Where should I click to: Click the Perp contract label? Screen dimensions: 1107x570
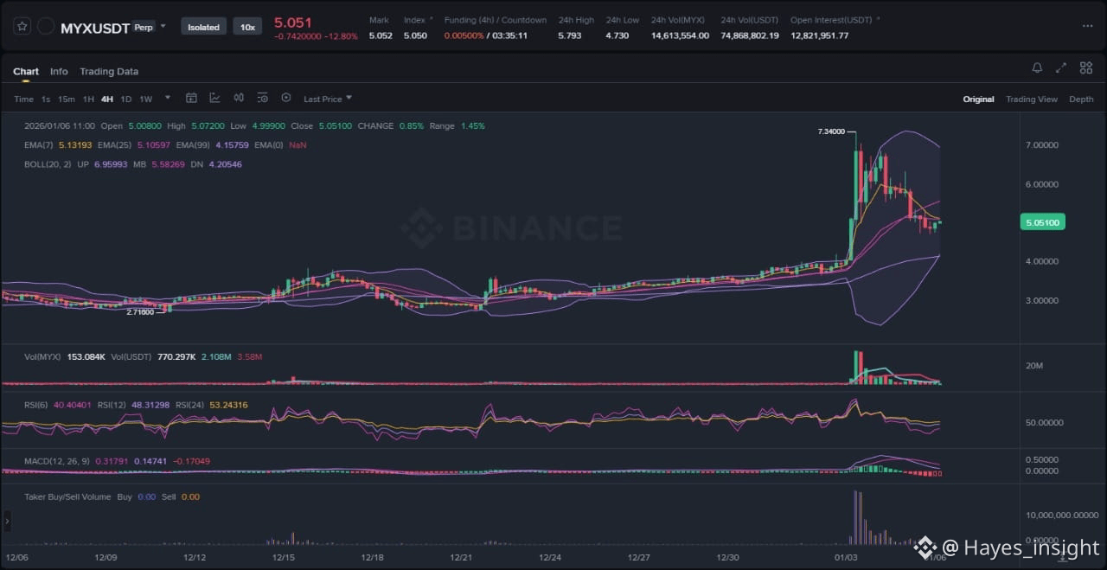coord(144,28)
